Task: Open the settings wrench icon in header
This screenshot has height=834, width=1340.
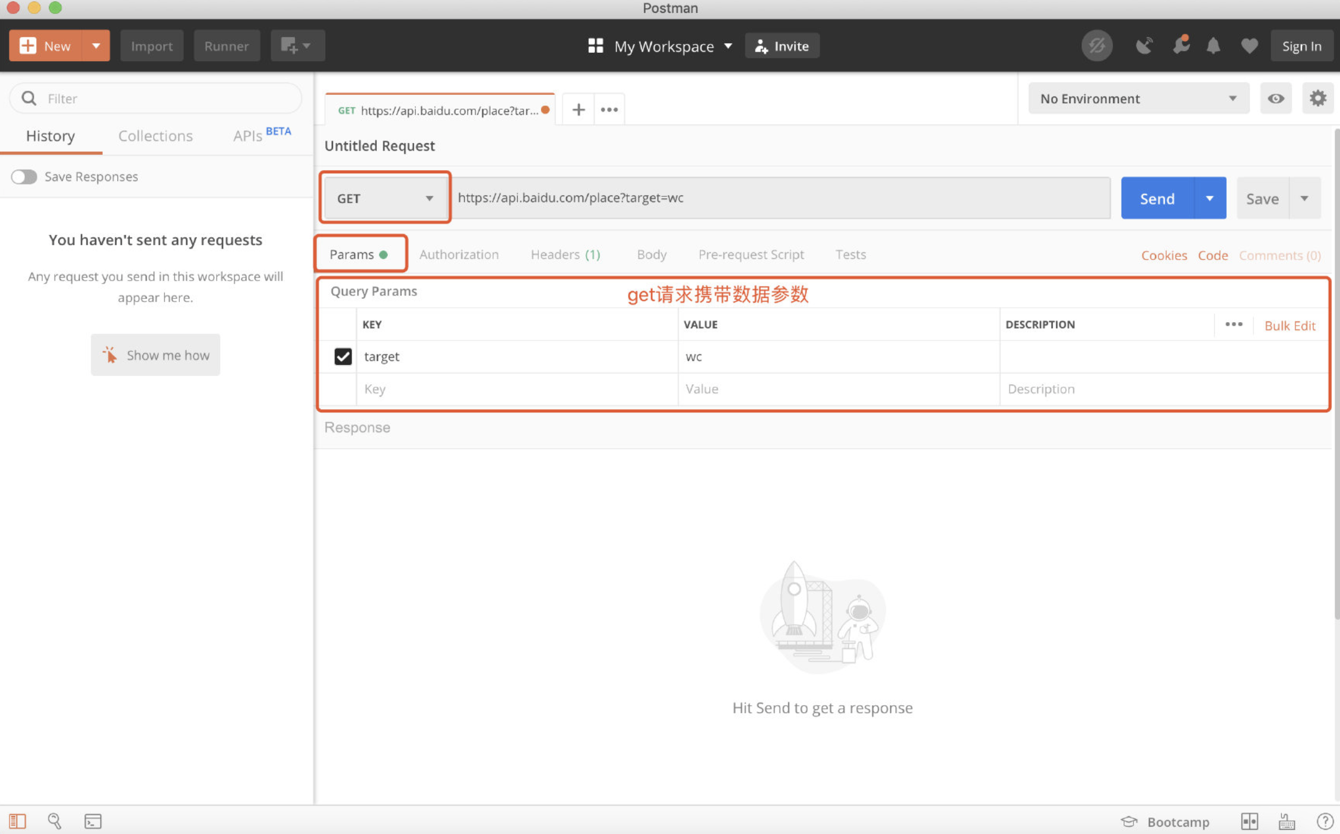Action: (1181, 46)
